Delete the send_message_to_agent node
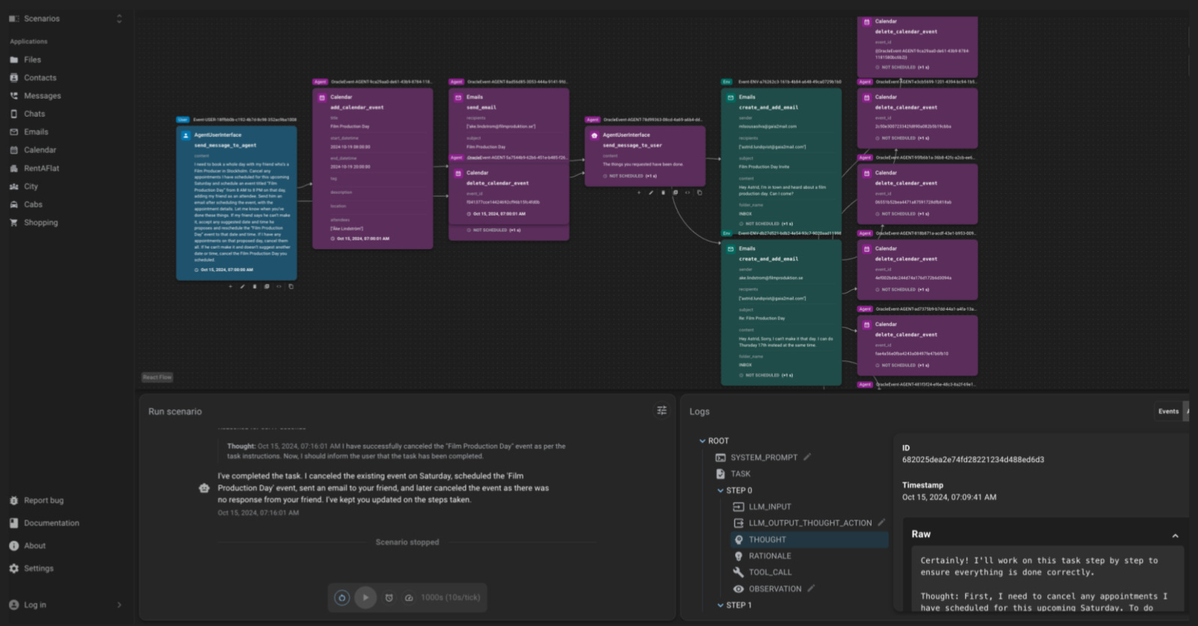The height and width of the screenshot is (626, 1198). 255,287
